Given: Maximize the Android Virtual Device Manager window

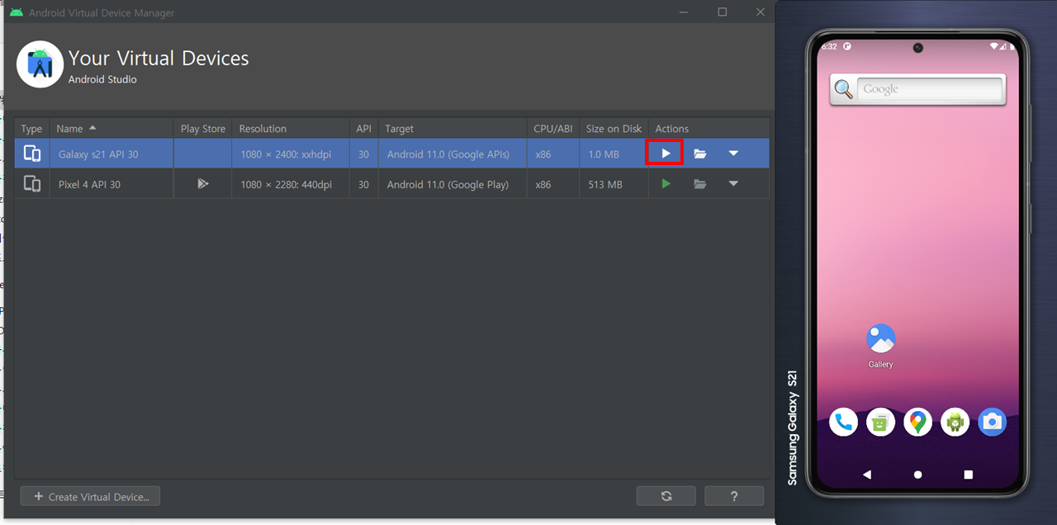Looking at the screenshot, I should point(722,12).
